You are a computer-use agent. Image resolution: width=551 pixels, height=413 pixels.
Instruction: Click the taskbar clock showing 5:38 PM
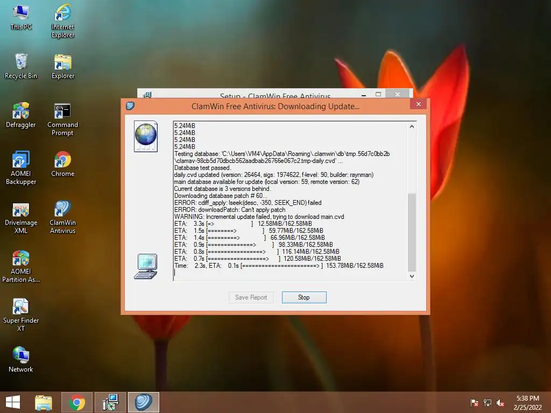(527, 402)
